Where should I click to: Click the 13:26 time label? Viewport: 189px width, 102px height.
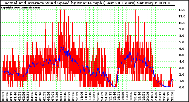click(x=98, y=96)
